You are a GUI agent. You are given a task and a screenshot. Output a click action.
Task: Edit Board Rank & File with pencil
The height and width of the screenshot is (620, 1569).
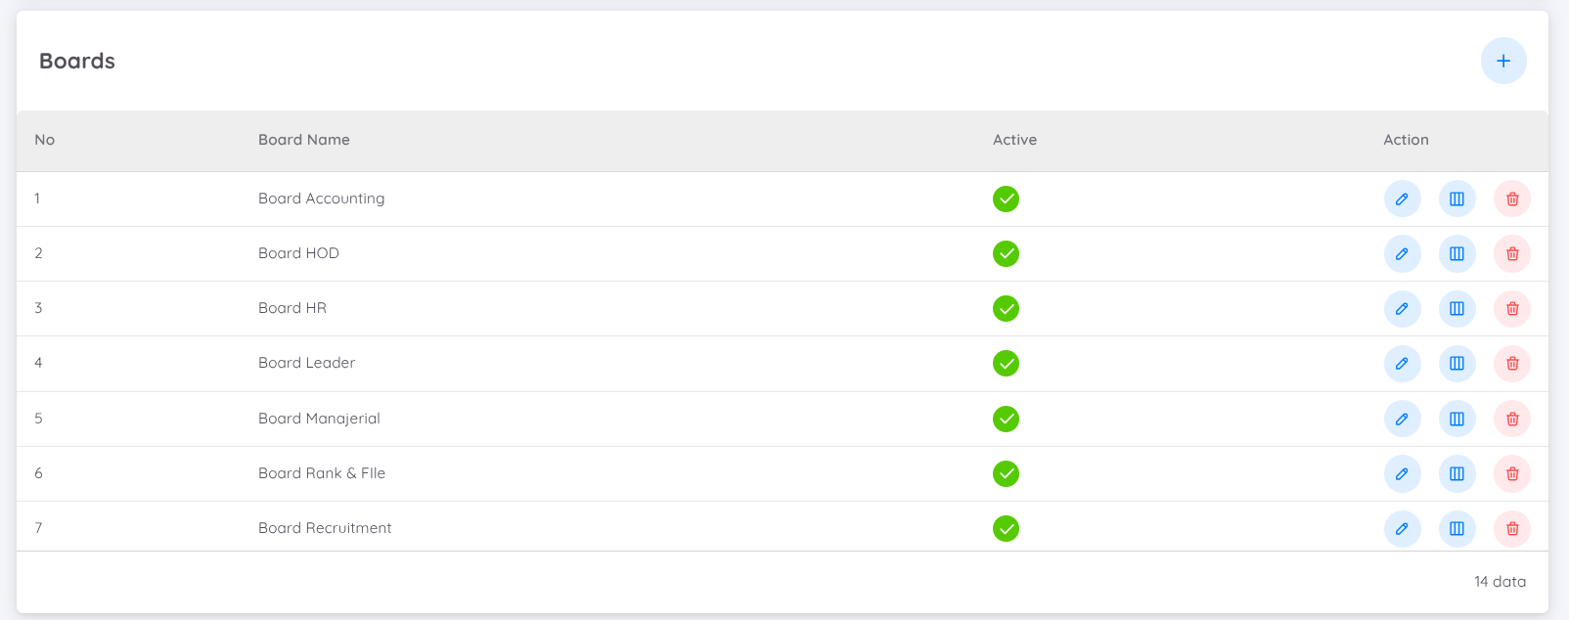1402,474
